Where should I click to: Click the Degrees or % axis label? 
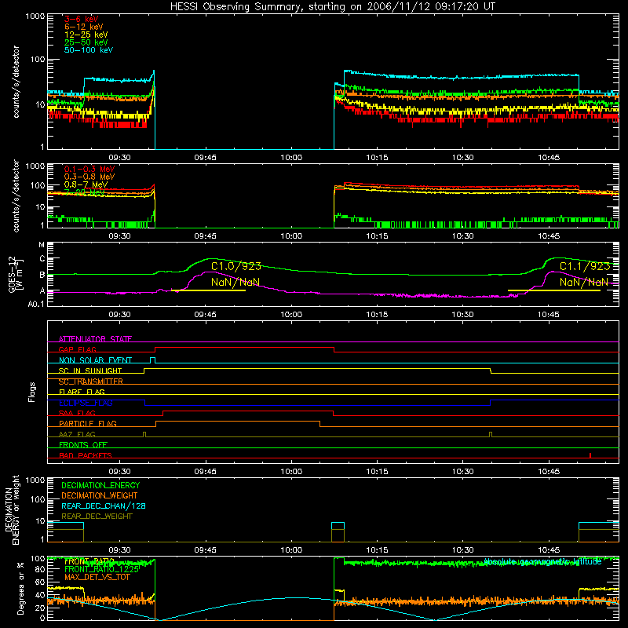[20, 588]
